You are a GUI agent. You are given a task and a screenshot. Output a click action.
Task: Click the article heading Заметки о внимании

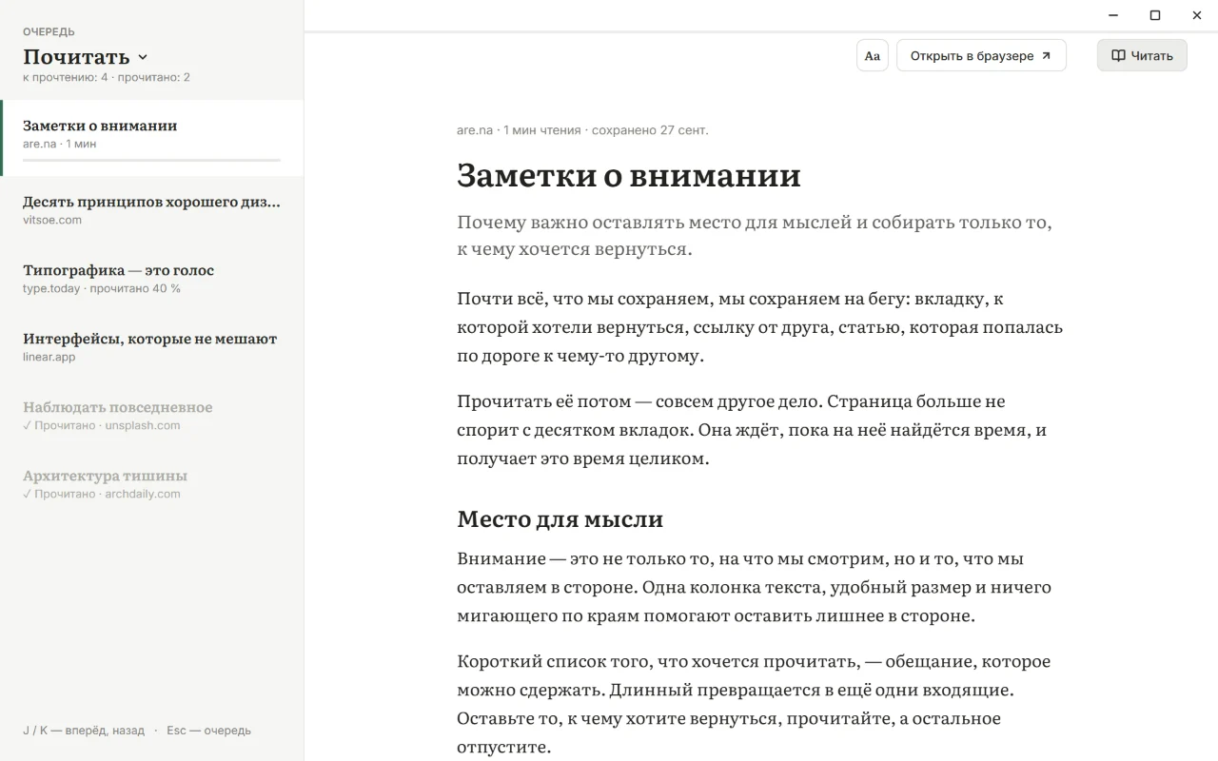coord(629,175)
